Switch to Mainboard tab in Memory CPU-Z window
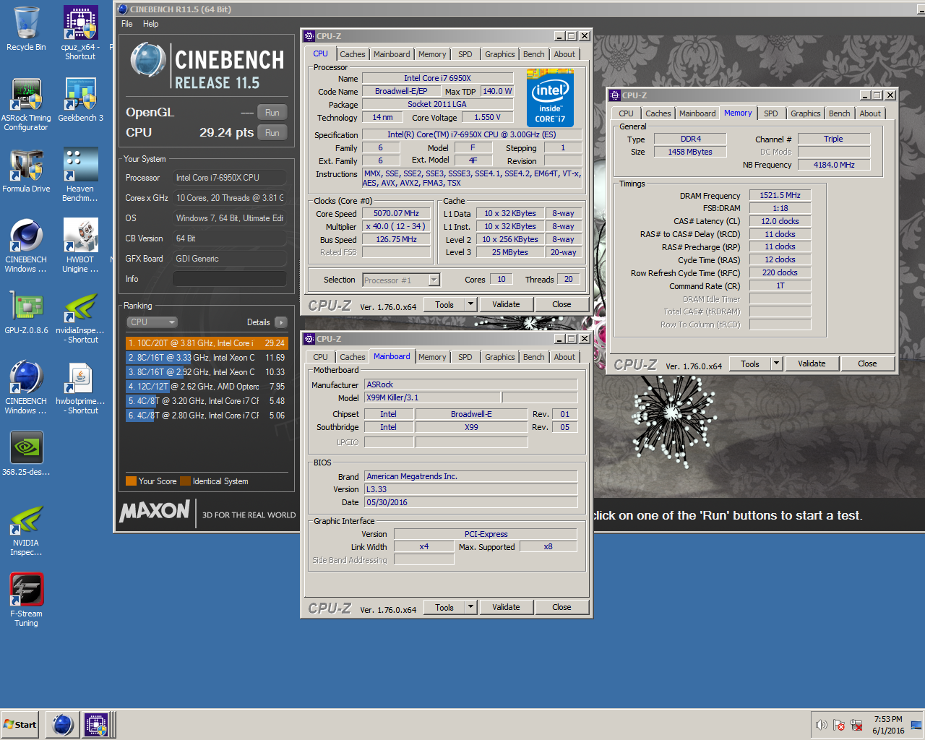This screenshot has height=740, width=925. (697, 113)
